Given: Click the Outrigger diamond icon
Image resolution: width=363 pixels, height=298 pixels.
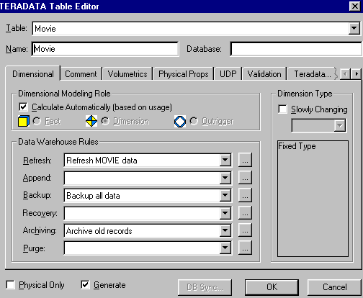Looking at the screenshot, I should click(180, 122).
